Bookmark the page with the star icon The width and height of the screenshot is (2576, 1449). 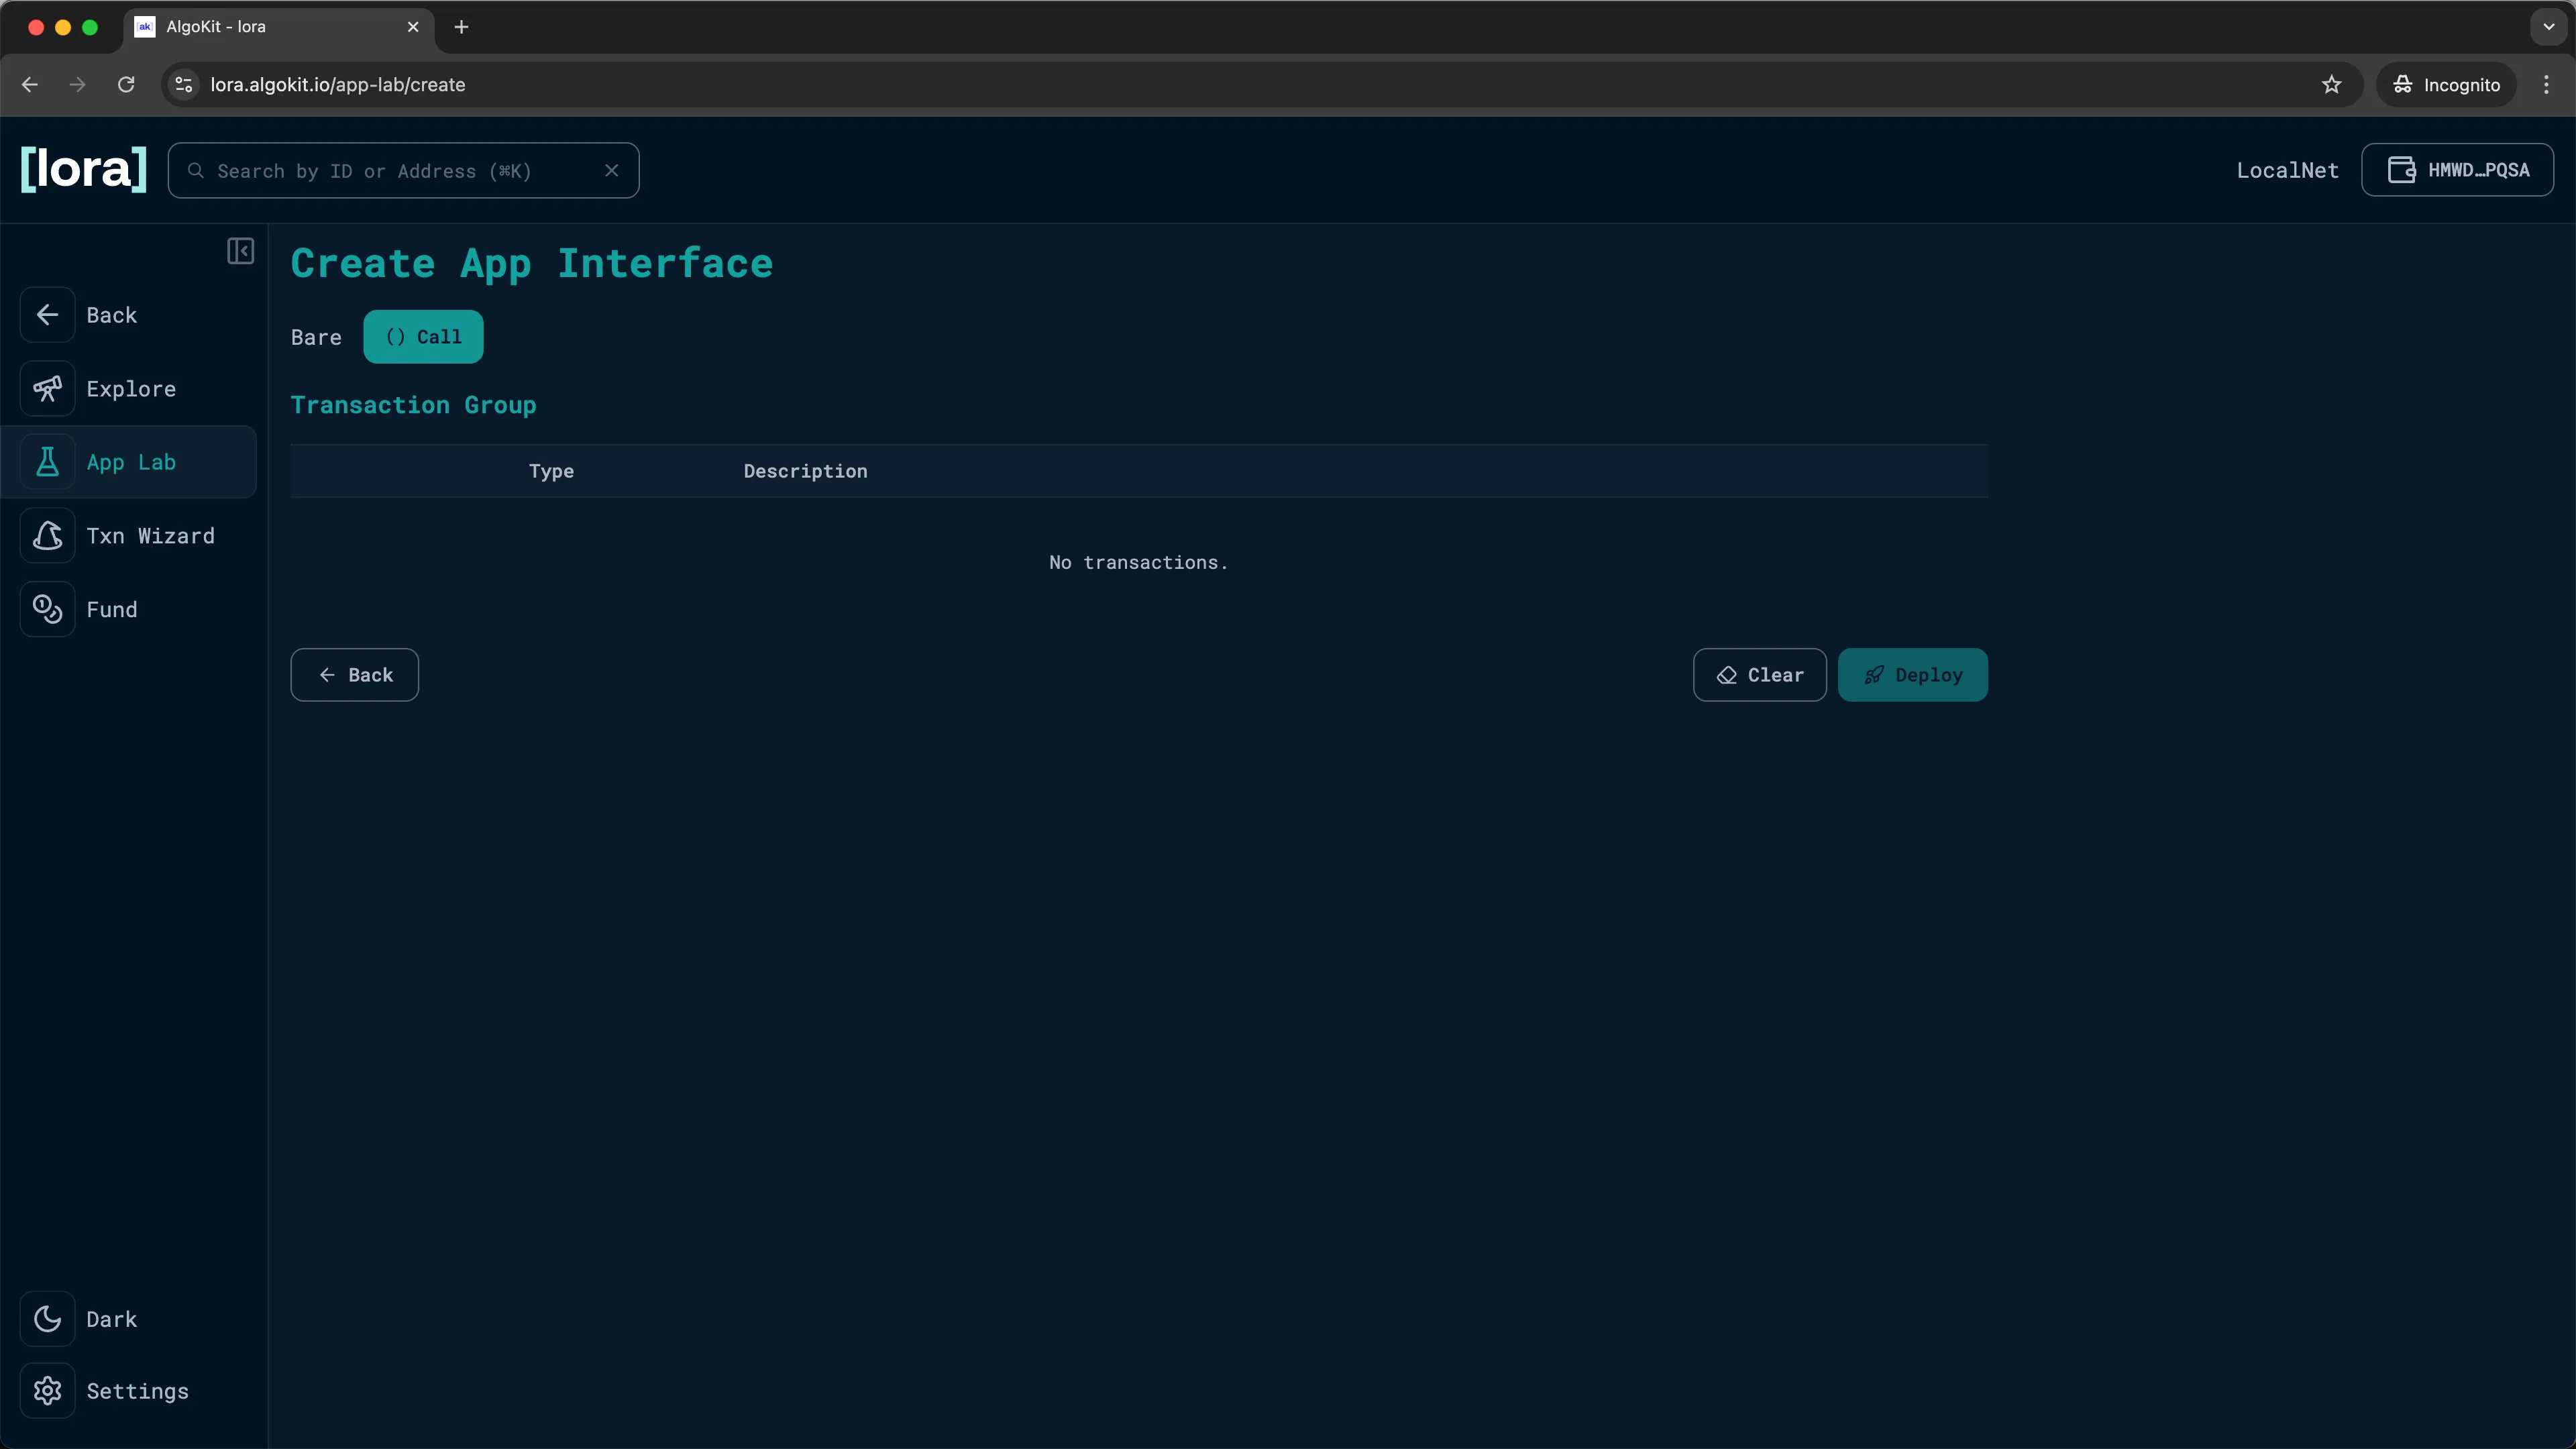pos(2332,84)
